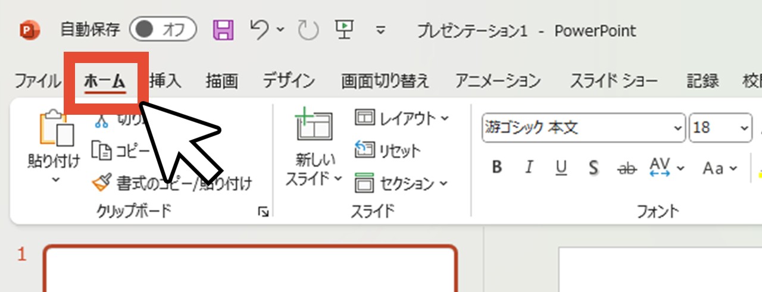Image resolution: width=762 pixels, height=292 pixels.
Task: Open the File (ファイル) menu
Action: (x=37, y=80)
